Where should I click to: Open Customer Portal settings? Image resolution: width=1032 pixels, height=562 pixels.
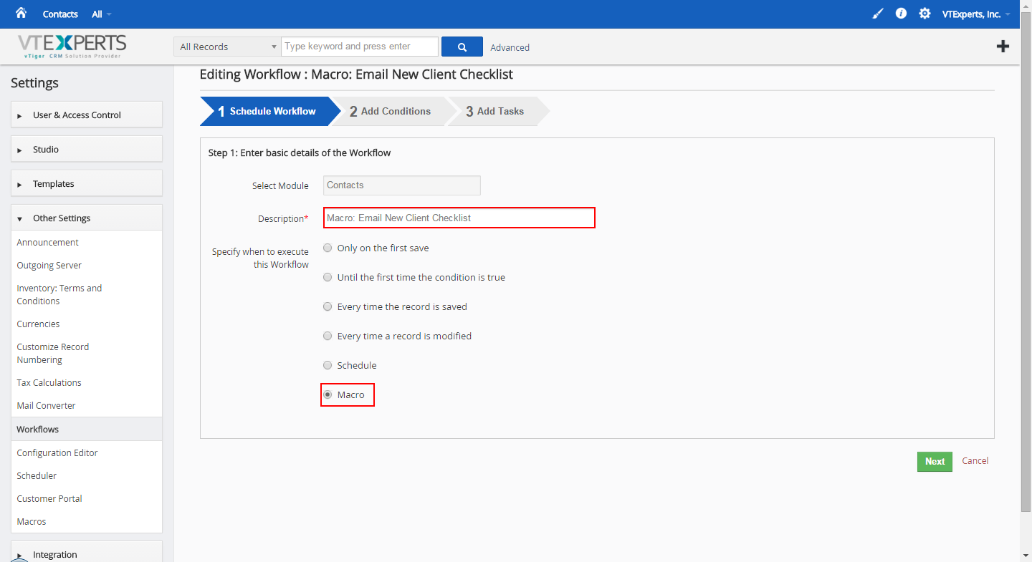pyautogui.click(x=49, y=498)
